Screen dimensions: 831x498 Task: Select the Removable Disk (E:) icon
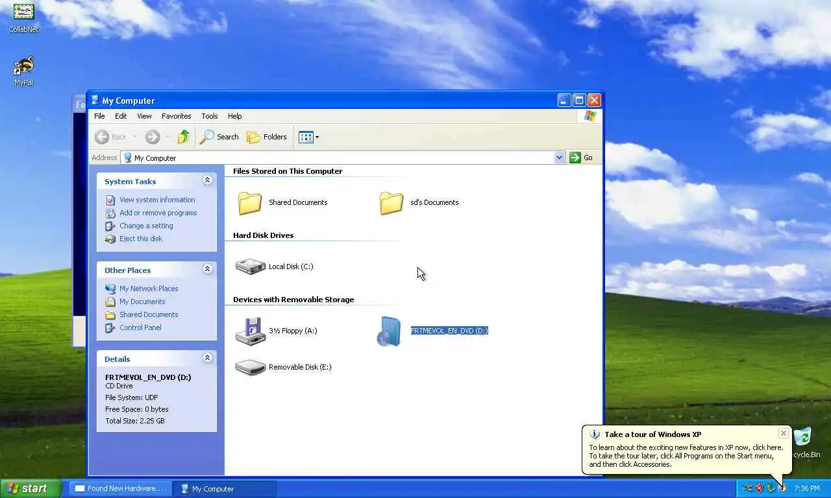click(250, 367)
